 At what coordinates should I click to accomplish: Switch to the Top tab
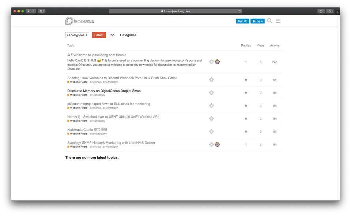(112, 35)
